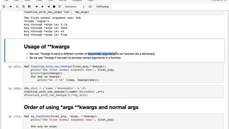Click the <class 'tuple'> output line
The image size is (229, 129).
(36, 21)
